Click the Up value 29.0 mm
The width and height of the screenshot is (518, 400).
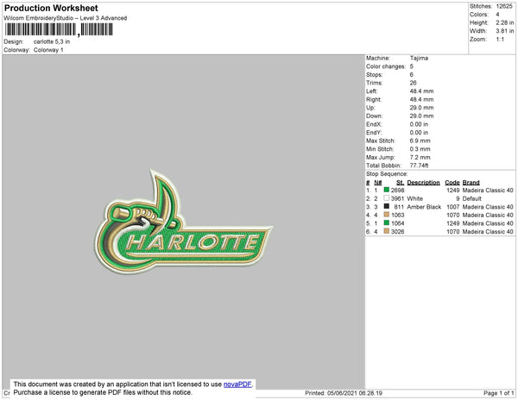421,108
